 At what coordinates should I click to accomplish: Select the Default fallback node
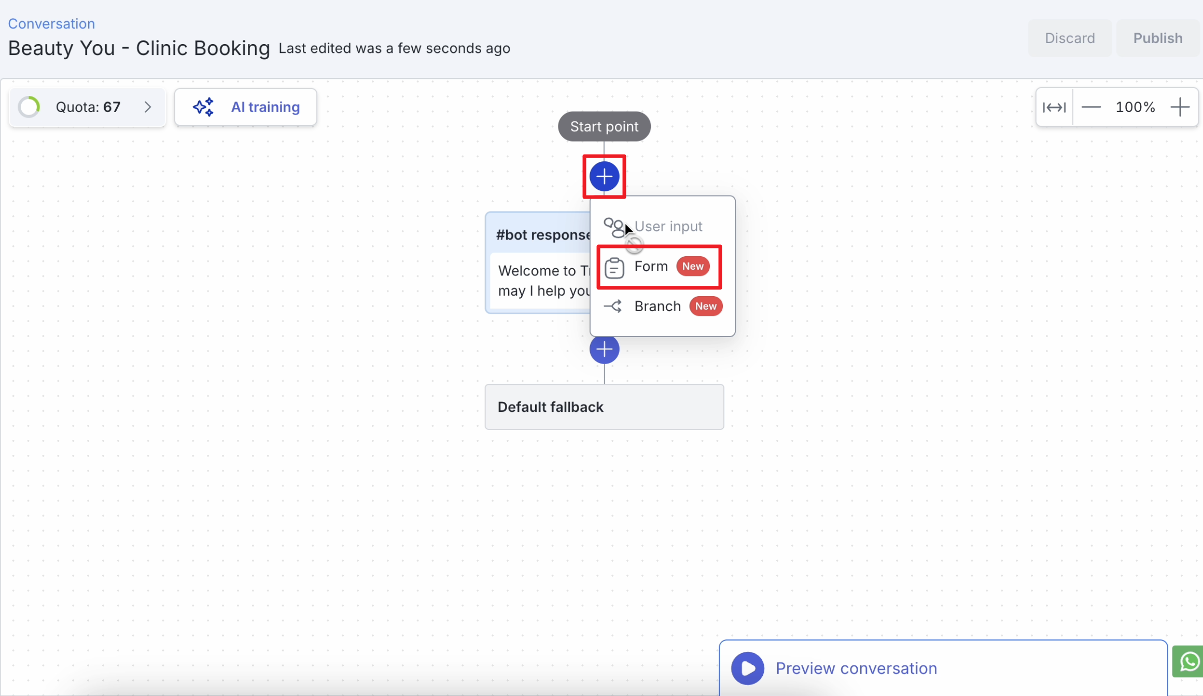click(604, 407)
